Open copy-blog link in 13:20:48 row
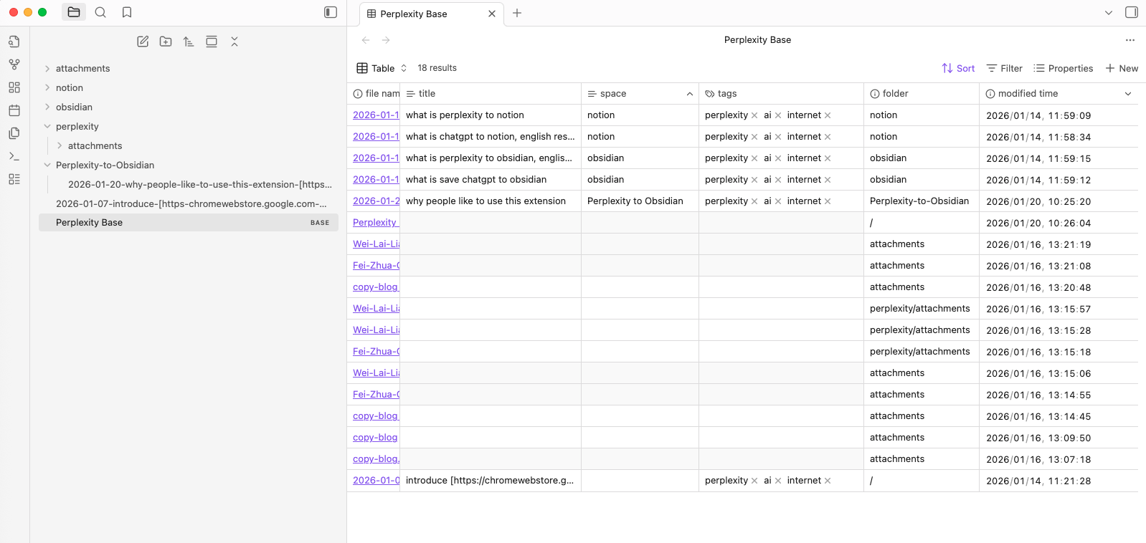Image resolution: width=1146 pixels, height=543 pixels. pyautogui.click(x=376, y=287)
